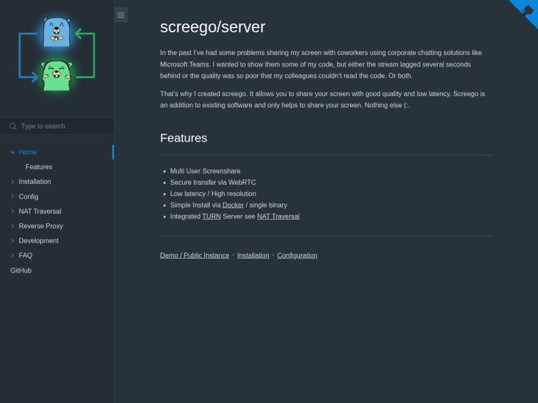The height and width of the screenshot is (403, 538).
Task: Expand the Config chevron
Action: (x=12, y=196)
